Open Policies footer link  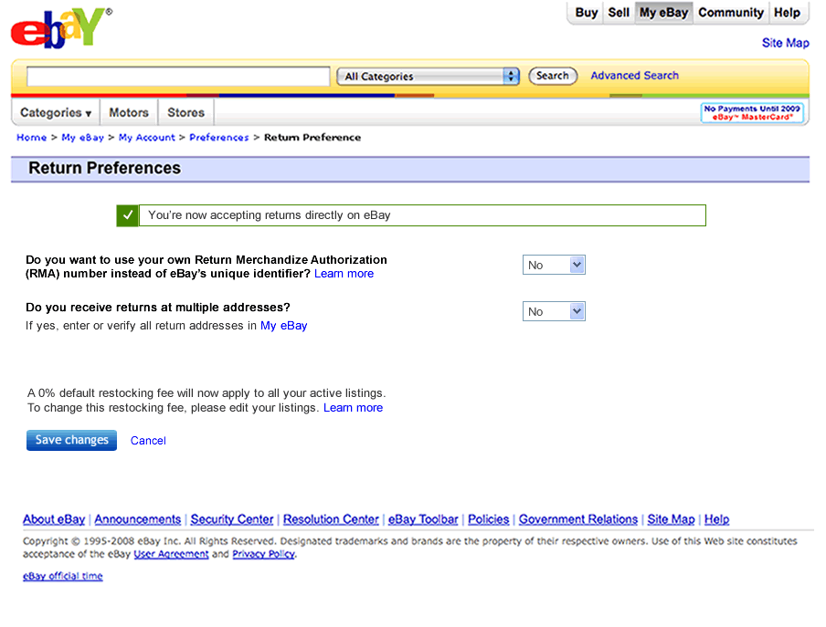(x=488, y=519)
